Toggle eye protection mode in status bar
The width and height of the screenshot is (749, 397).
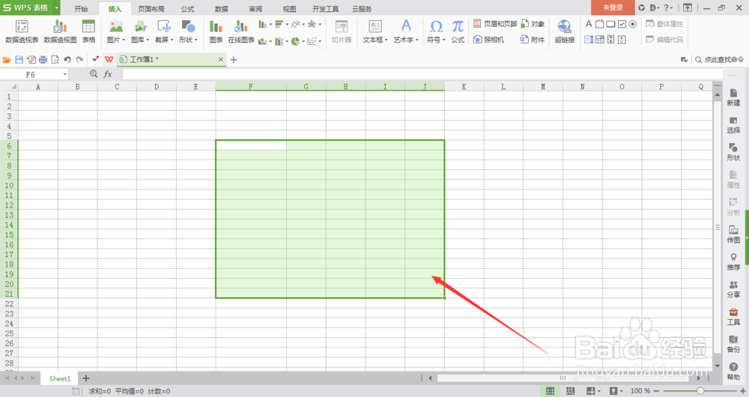pos(616,391)
